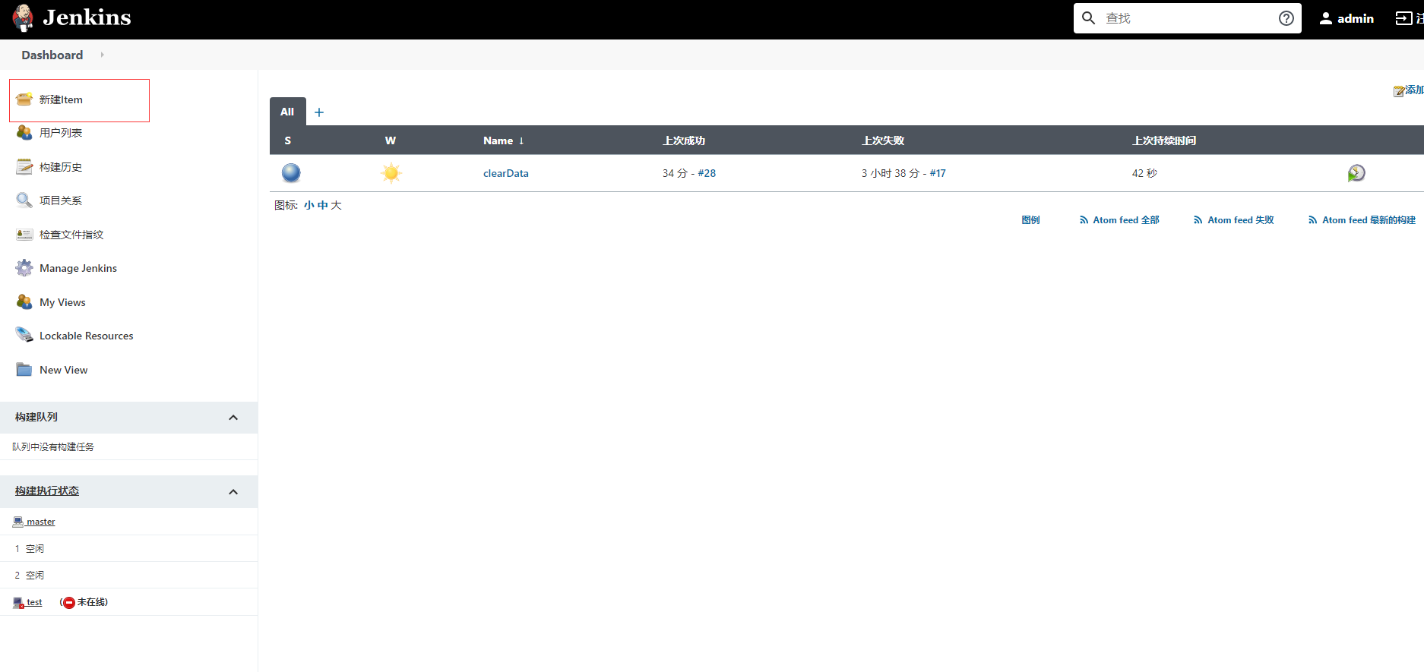Set icon size to 小
1424x672 pixels.
[309, 205]
